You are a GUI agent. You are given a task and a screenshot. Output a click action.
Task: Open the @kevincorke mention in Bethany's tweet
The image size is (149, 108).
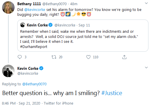(x=35, y=10)
